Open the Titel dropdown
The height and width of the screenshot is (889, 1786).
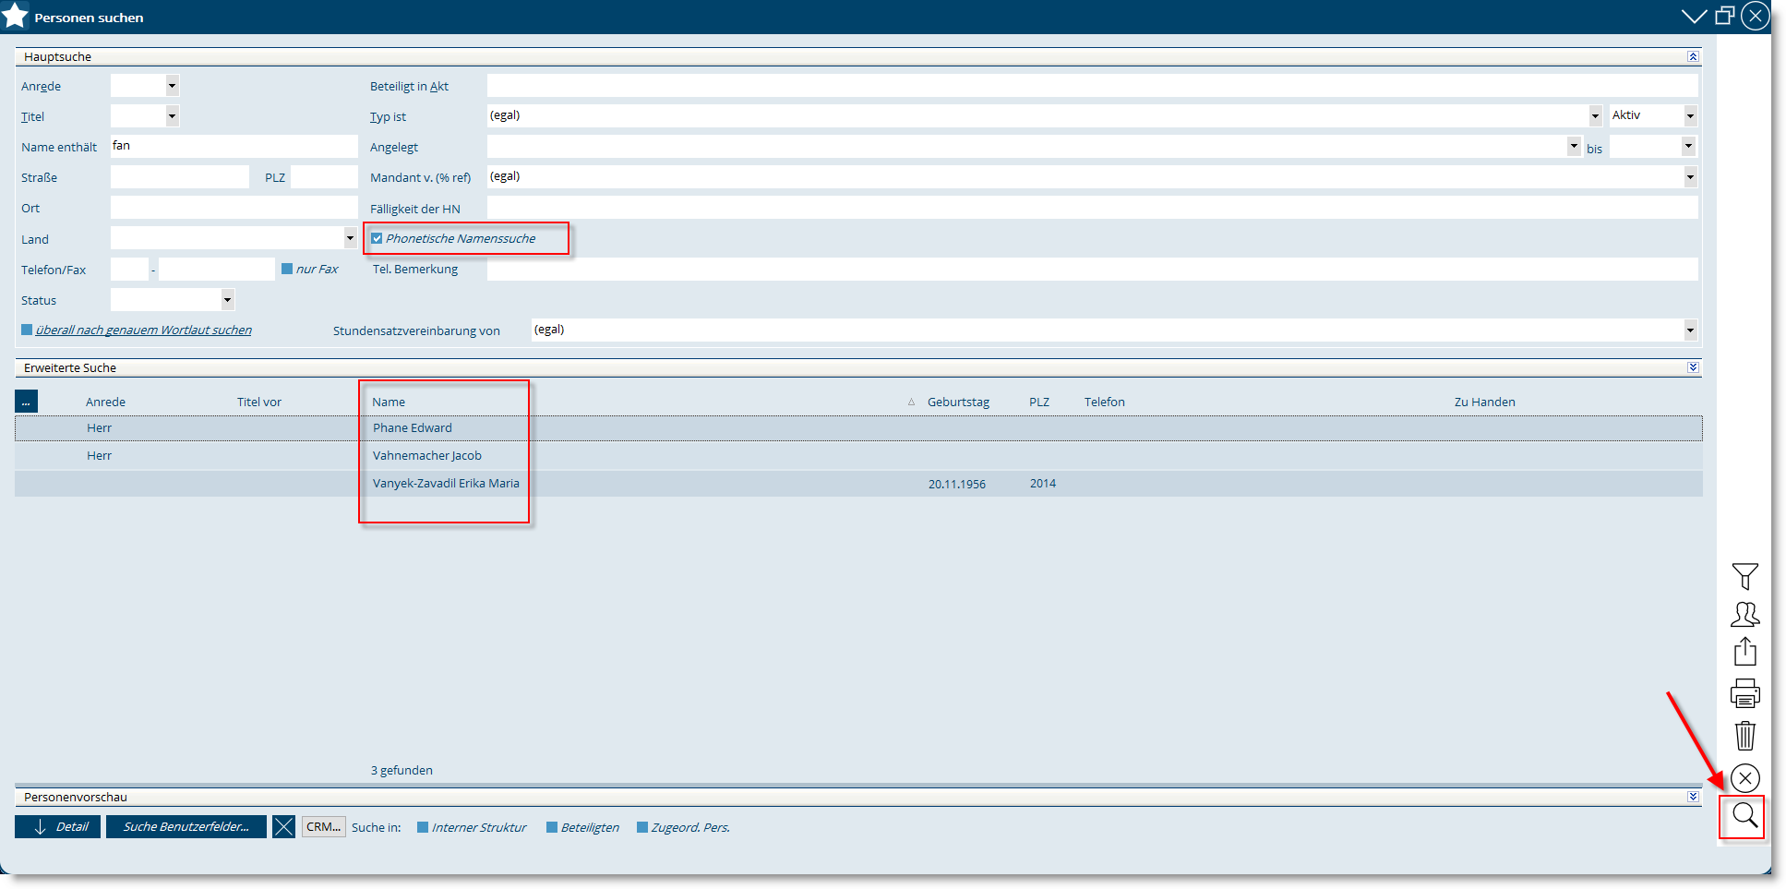(172, 116)
